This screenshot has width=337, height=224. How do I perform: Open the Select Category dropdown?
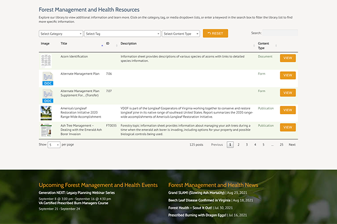[x=61, y=34]
